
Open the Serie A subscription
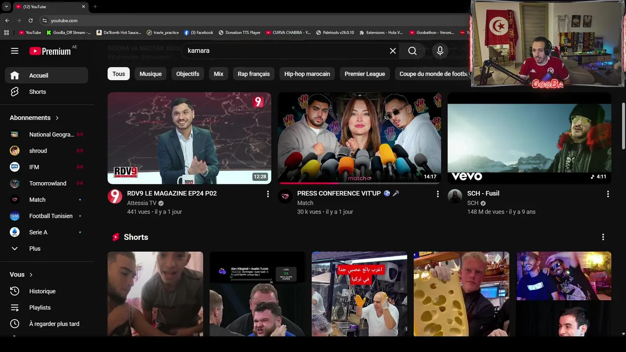tap(46, 232)
